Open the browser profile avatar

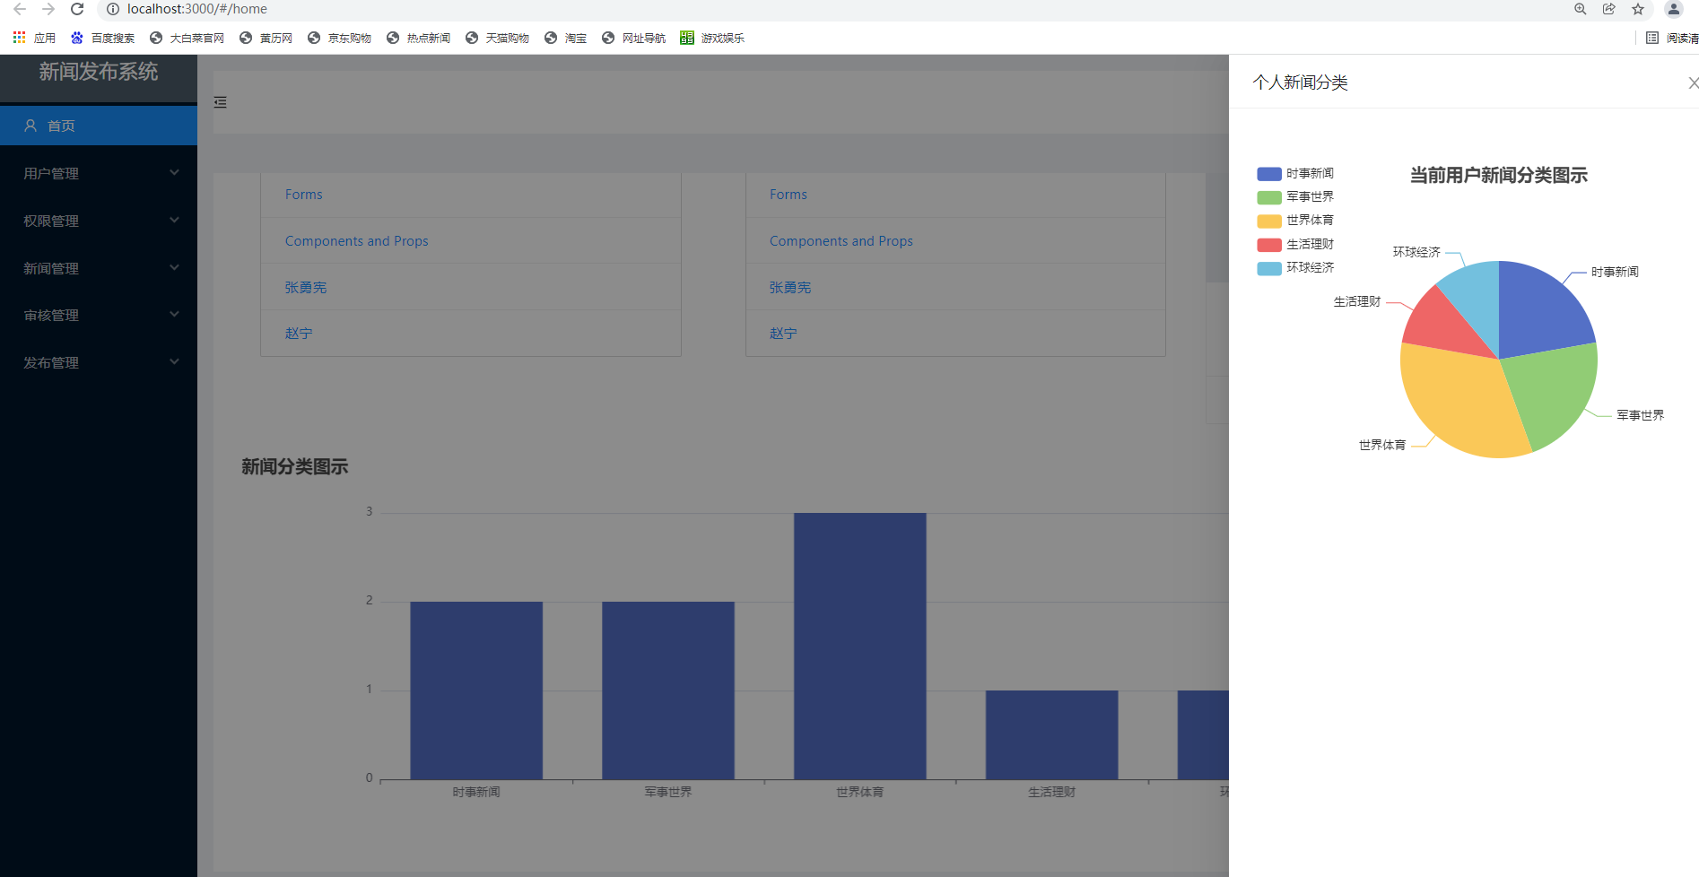(x=1674, y=9)
